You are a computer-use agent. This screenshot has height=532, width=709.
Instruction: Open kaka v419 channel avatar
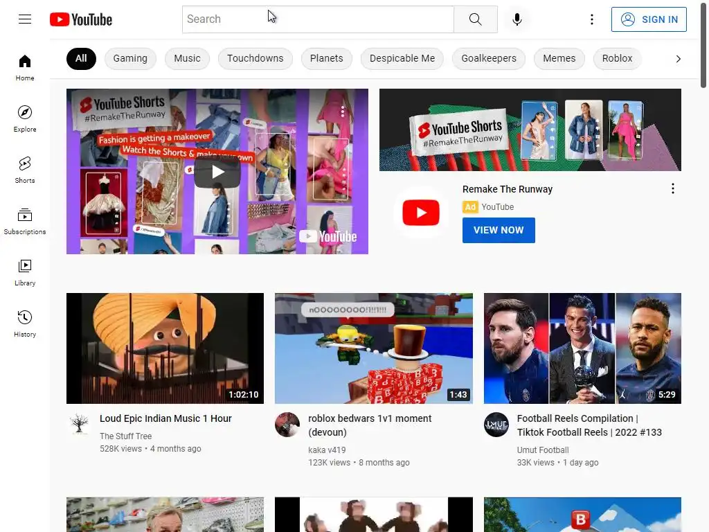click(x=287, y=425)
